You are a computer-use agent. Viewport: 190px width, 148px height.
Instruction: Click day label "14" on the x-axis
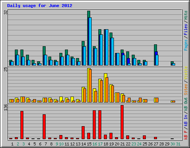point(83,144)
